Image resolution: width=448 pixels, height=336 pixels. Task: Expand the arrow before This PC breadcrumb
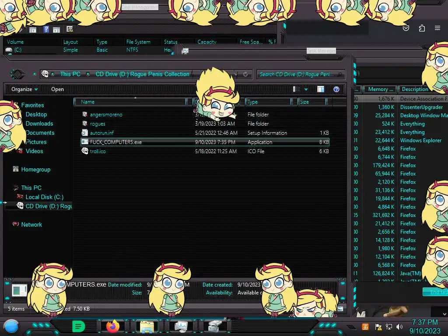click(52, 74)
